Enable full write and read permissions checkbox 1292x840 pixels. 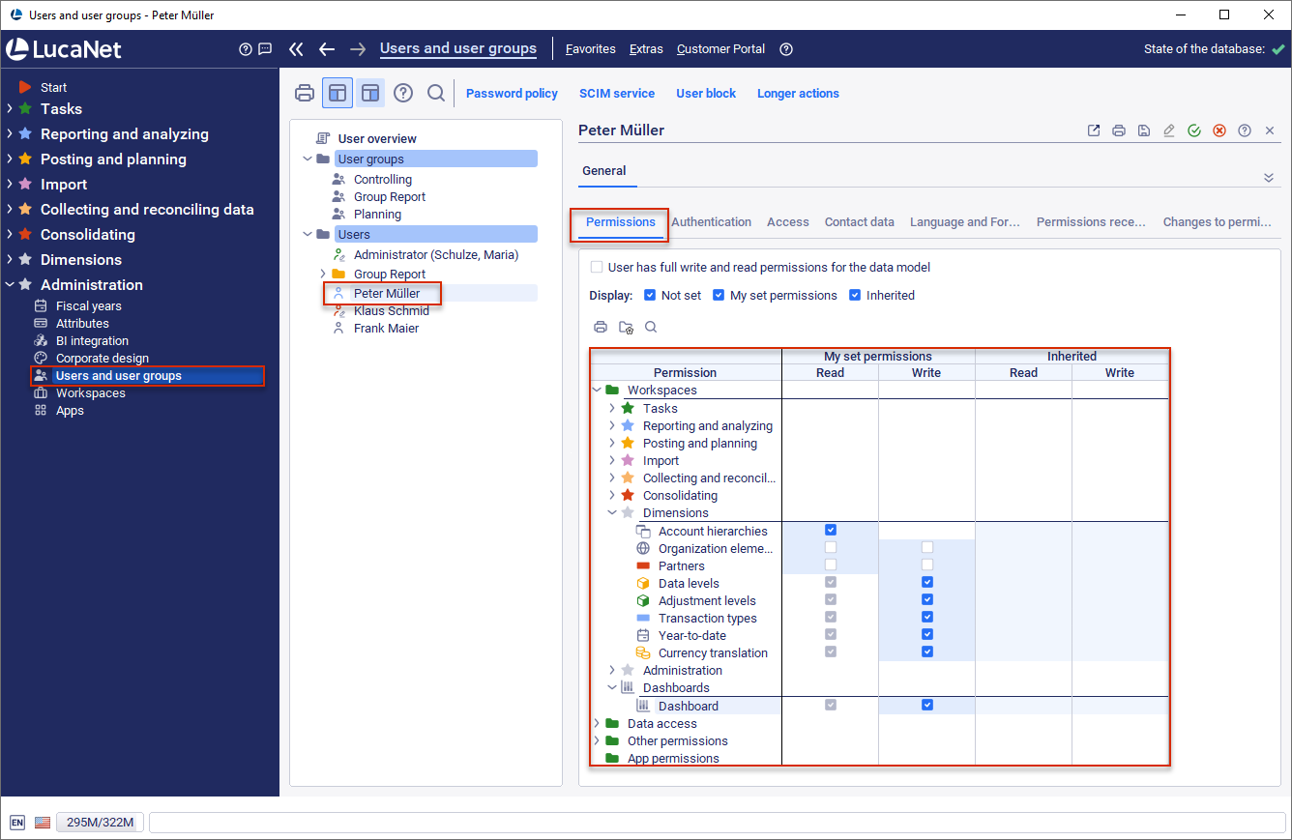(x=597, y=267)
